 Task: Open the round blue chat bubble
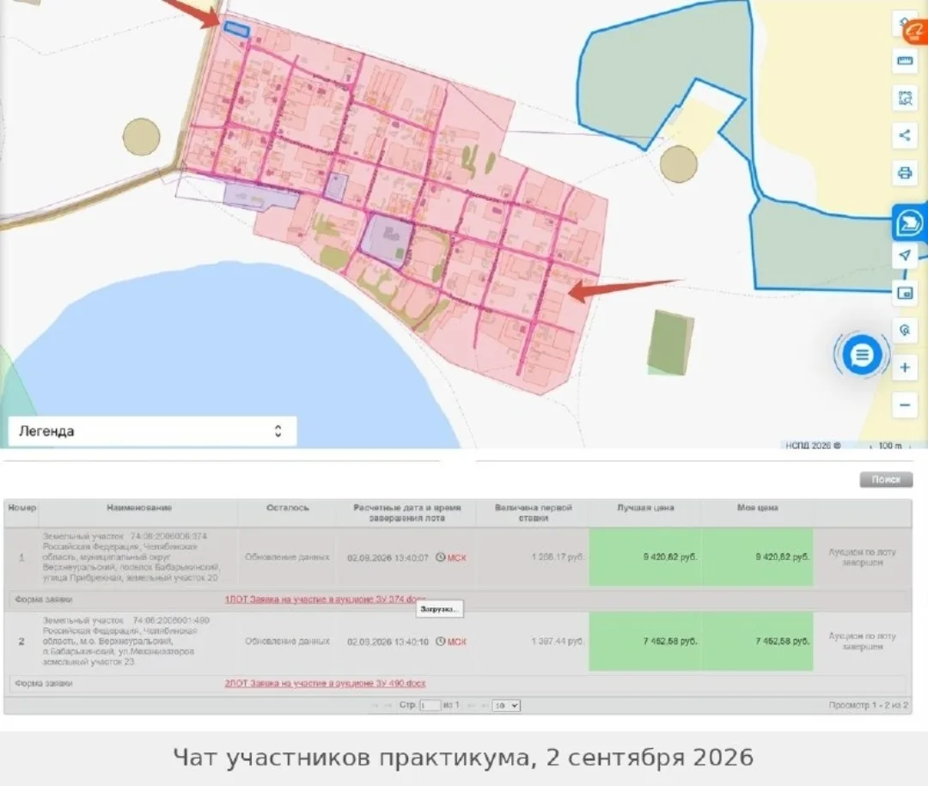862,355
